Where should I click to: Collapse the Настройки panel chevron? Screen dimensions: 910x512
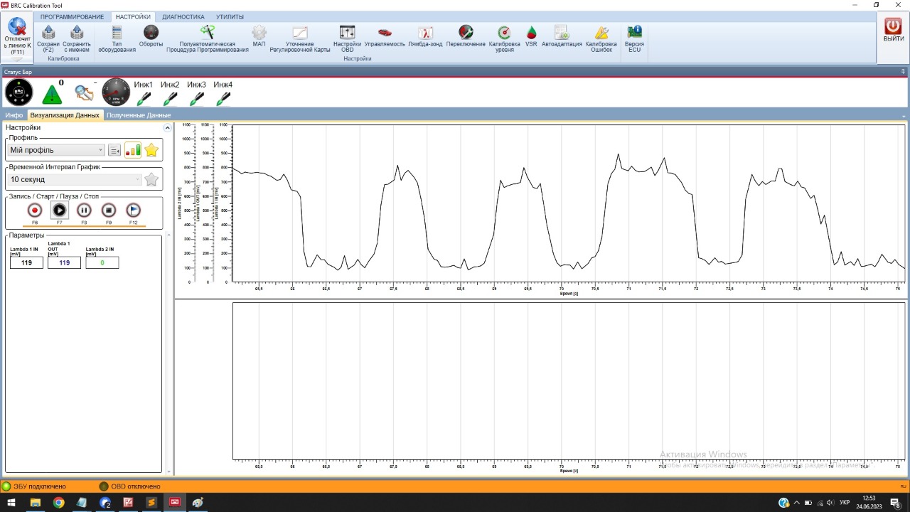pos(167,128)
